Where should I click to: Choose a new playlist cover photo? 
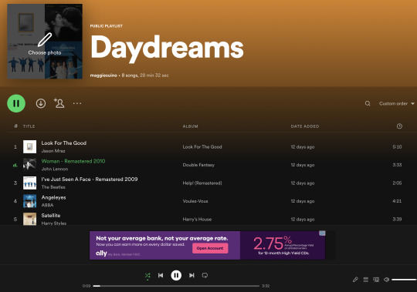coord(45,42)
